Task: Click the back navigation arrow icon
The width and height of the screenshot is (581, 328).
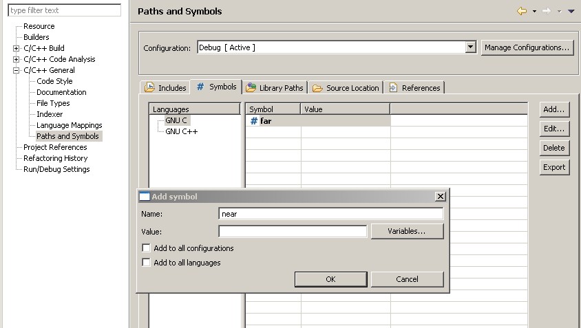Action: (x=522, y=11)
